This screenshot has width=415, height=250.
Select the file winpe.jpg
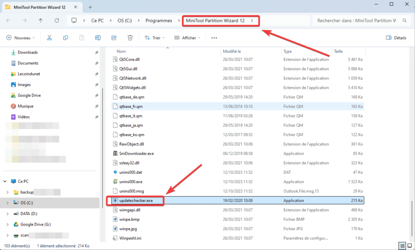(x=128, y=229)
